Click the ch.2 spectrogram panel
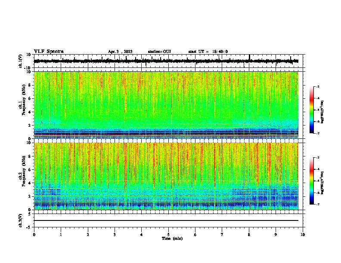This screenshot has width=341, height=263. coord(166,176)
